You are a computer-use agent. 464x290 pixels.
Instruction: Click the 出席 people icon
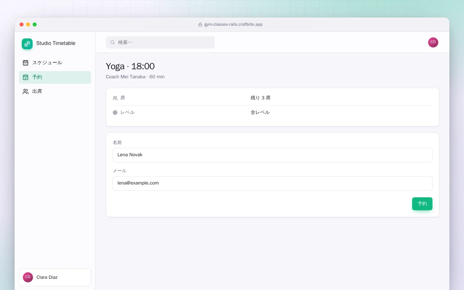tap(25, 91)
